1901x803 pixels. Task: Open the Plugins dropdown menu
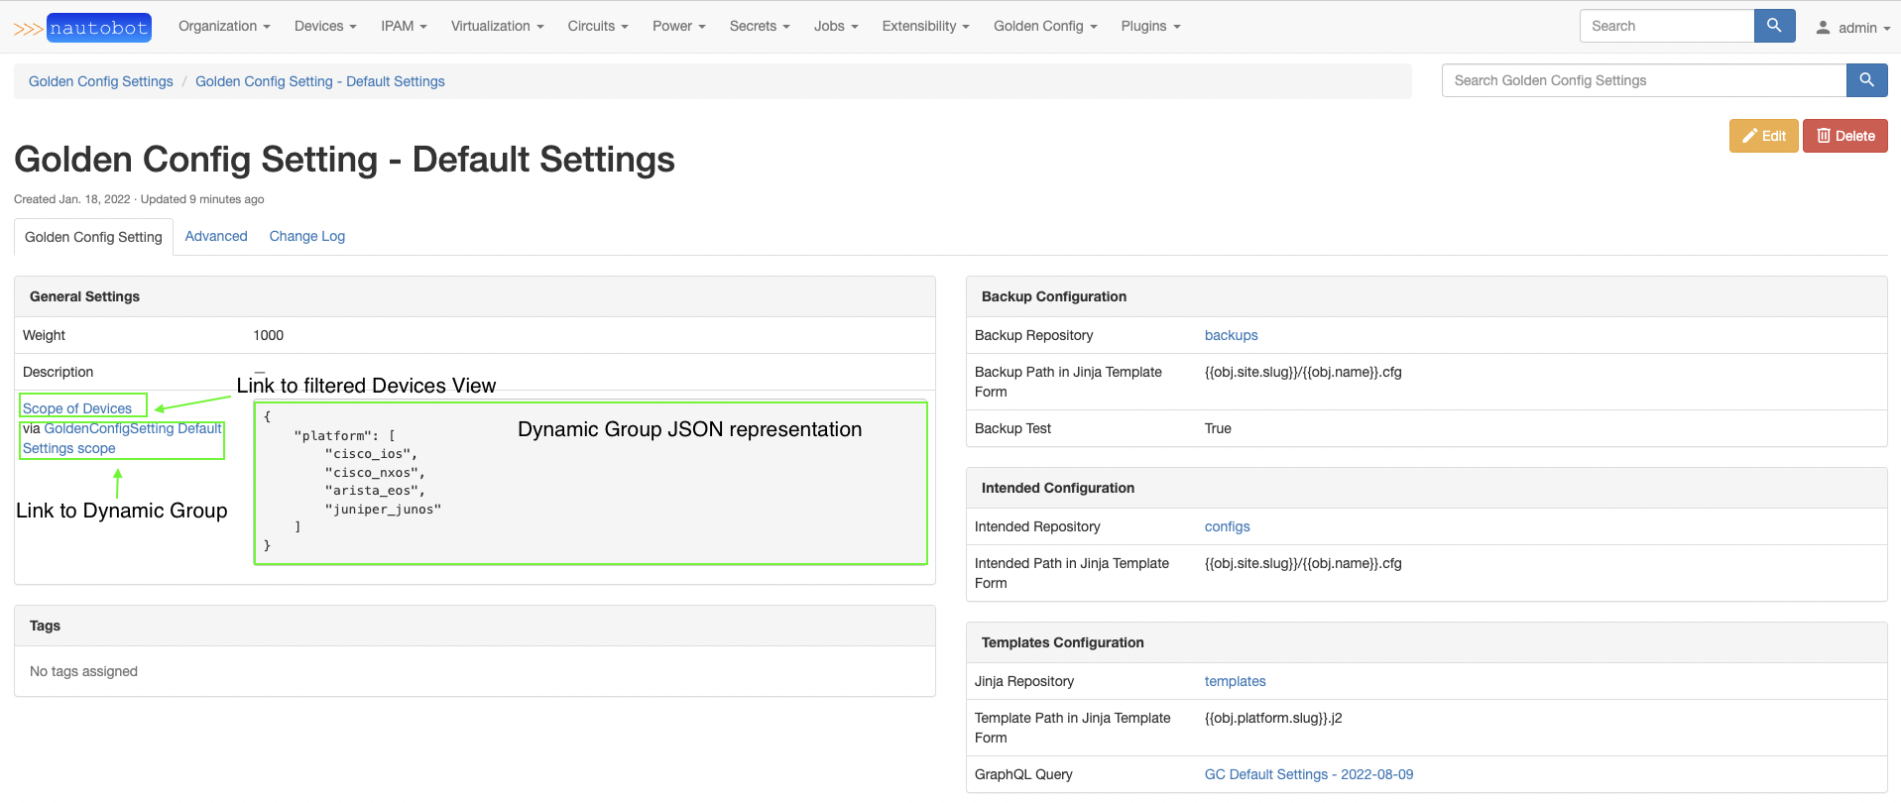[x=1150, y=26]
